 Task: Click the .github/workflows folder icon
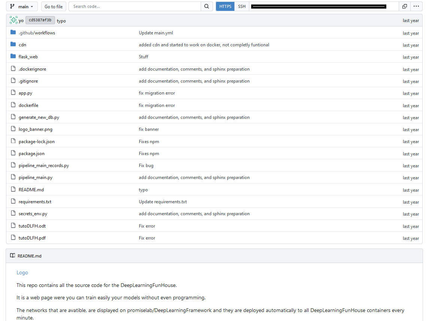[x=13, y=33]
